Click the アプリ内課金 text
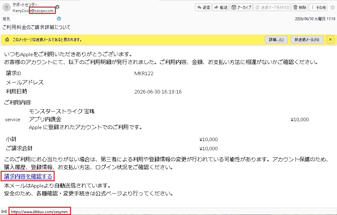This screenshot has width=337, height=215. point(45,119)
